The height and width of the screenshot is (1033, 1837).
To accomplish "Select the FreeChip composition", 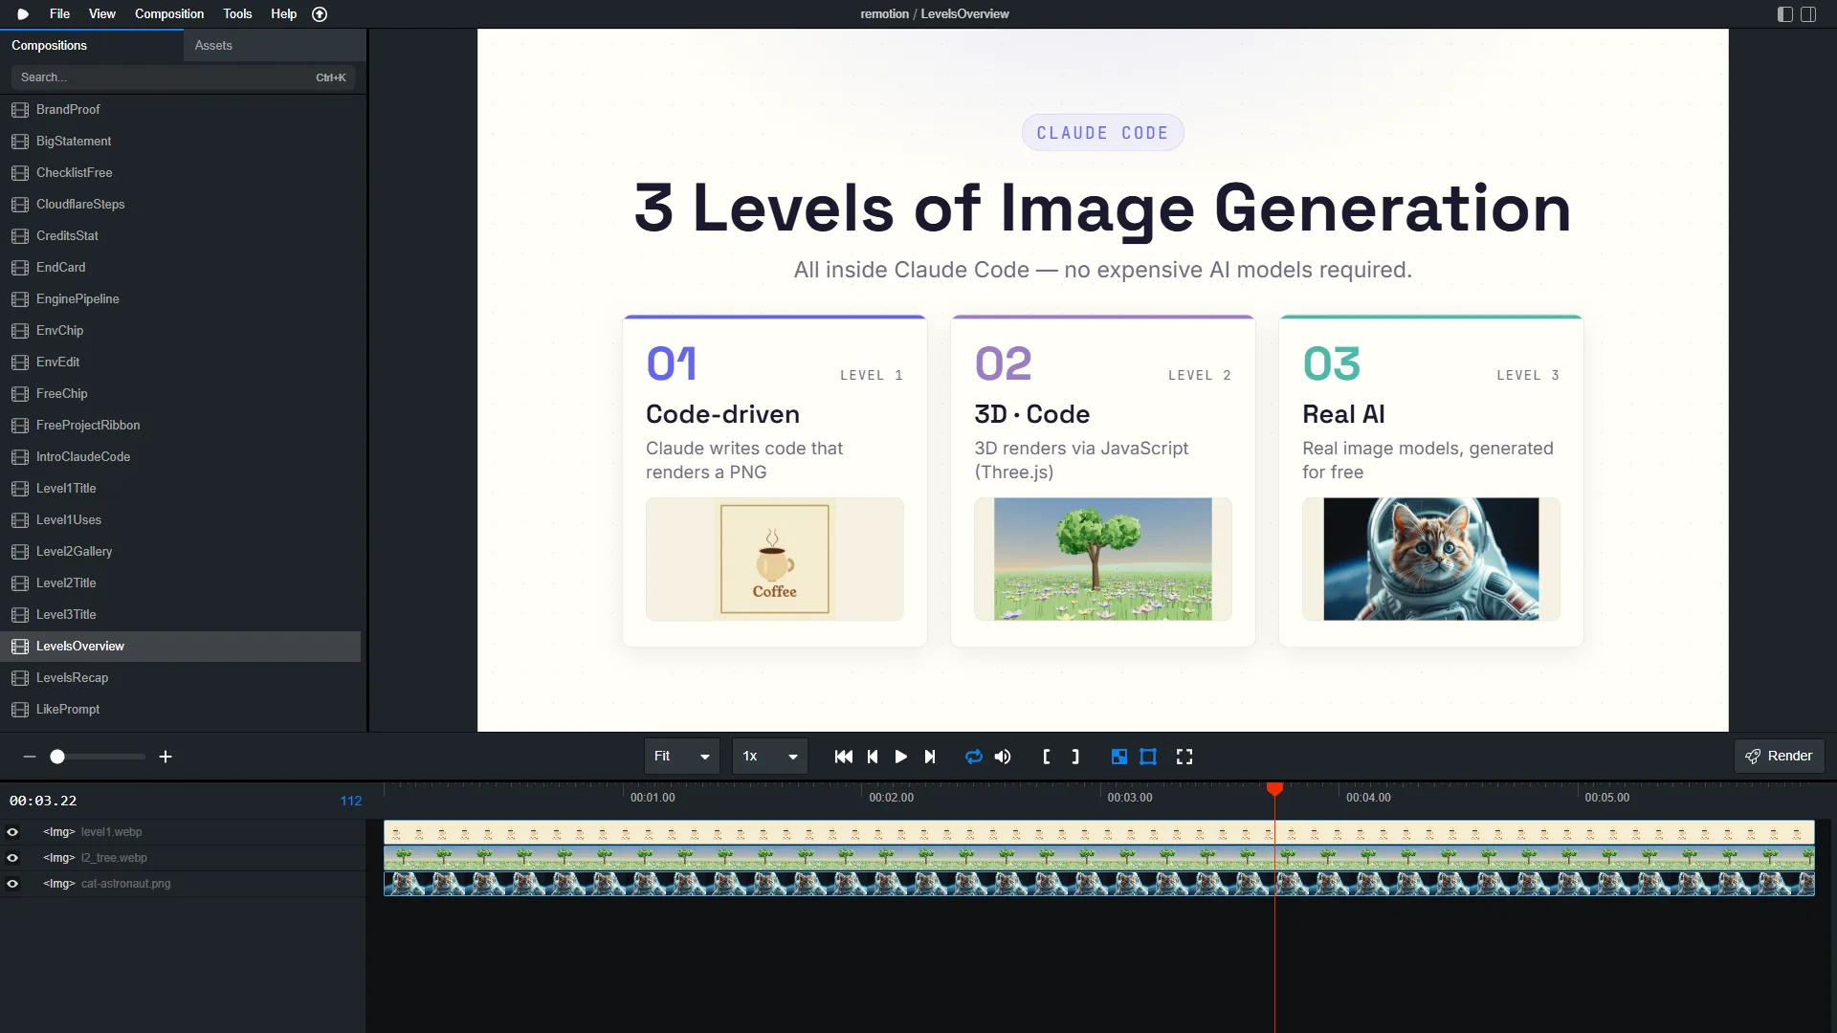I will tap(181, 394).
